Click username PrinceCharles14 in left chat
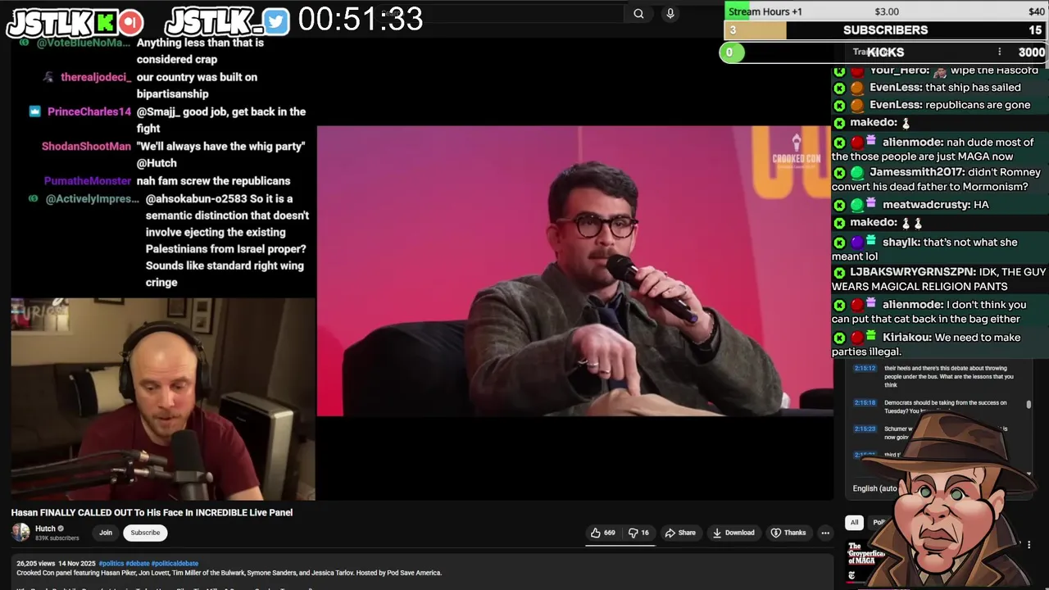This screenshot has width=1049, height=590. pyautogui.click(x=89, y=111)
